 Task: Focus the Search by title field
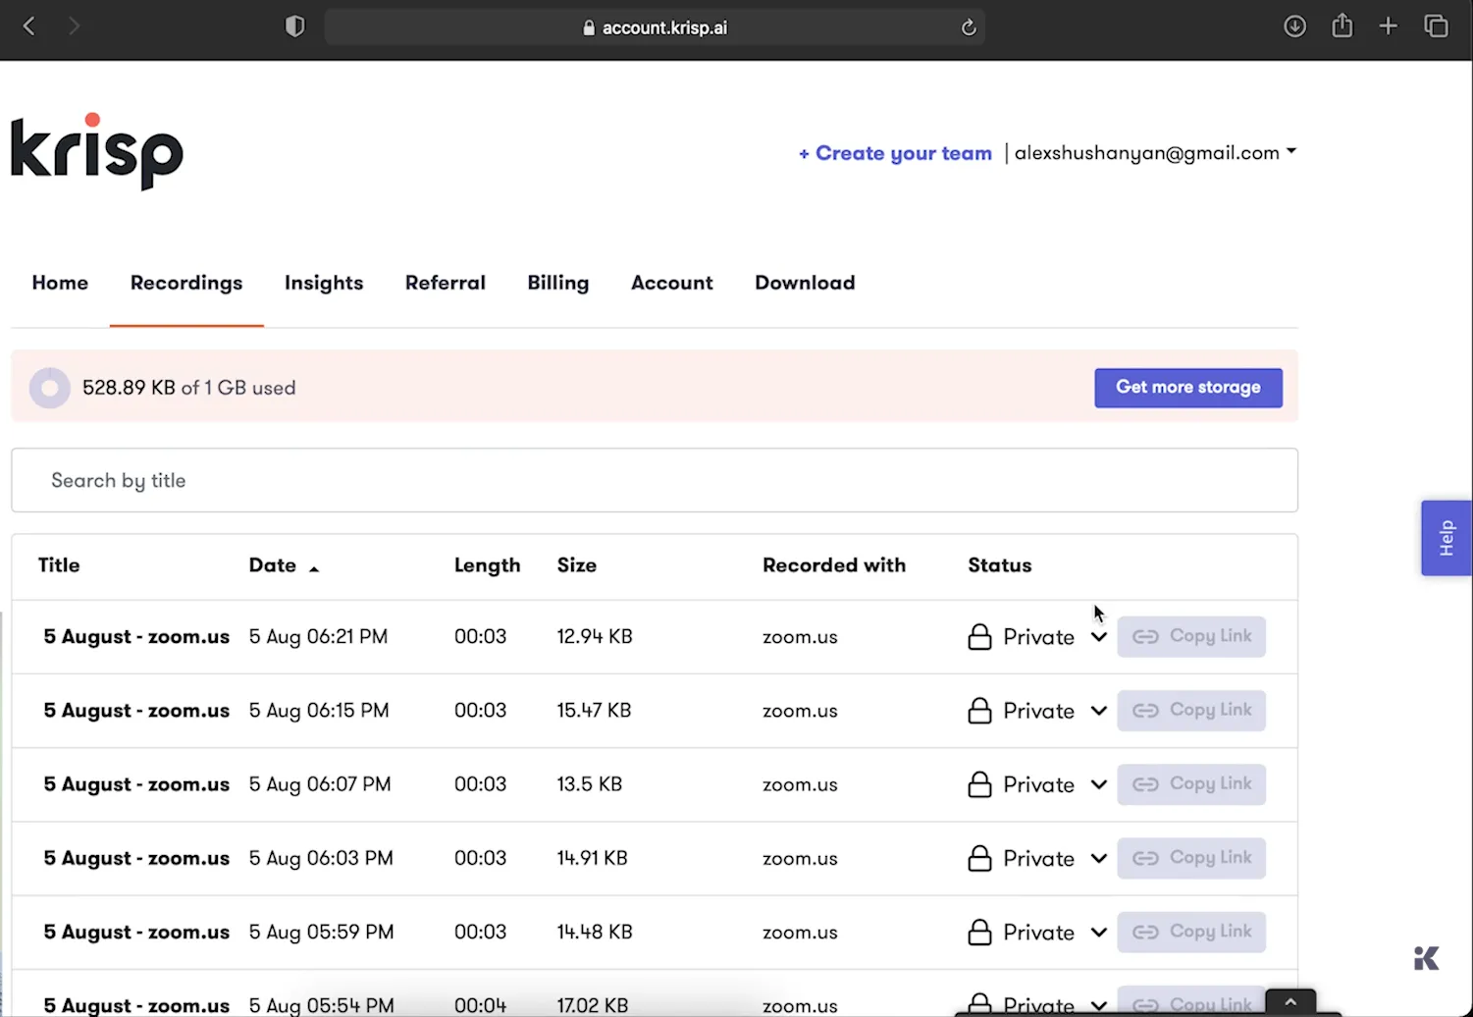[655, 480]
